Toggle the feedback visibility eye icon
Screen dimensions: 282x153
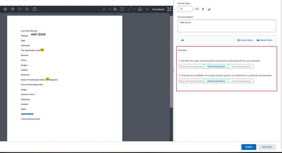click(x=183, y=40)
